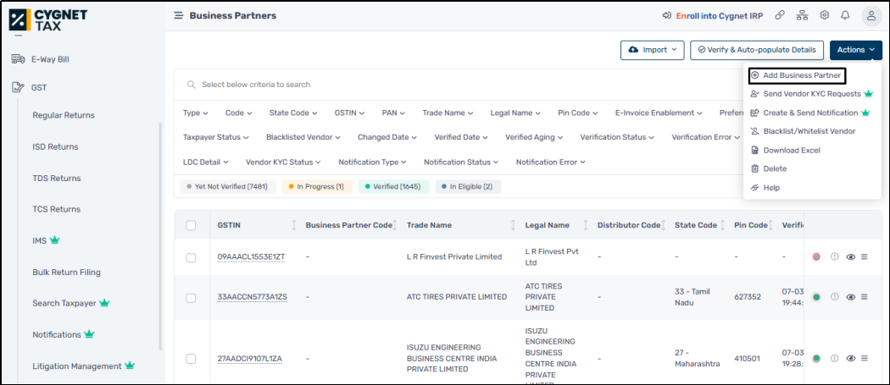
Task: Filter by Yet Not Verified (7481) chip
Action: [x=228, y=186]
